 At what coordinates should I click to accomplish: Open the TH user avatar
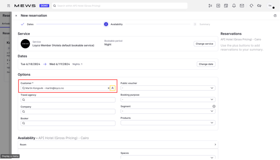click(x=270, y=6)
